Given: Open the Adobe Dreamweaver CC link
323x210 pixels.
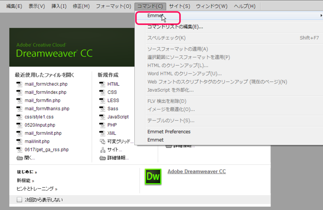Looking at the screenshot, I should point(197,171).
